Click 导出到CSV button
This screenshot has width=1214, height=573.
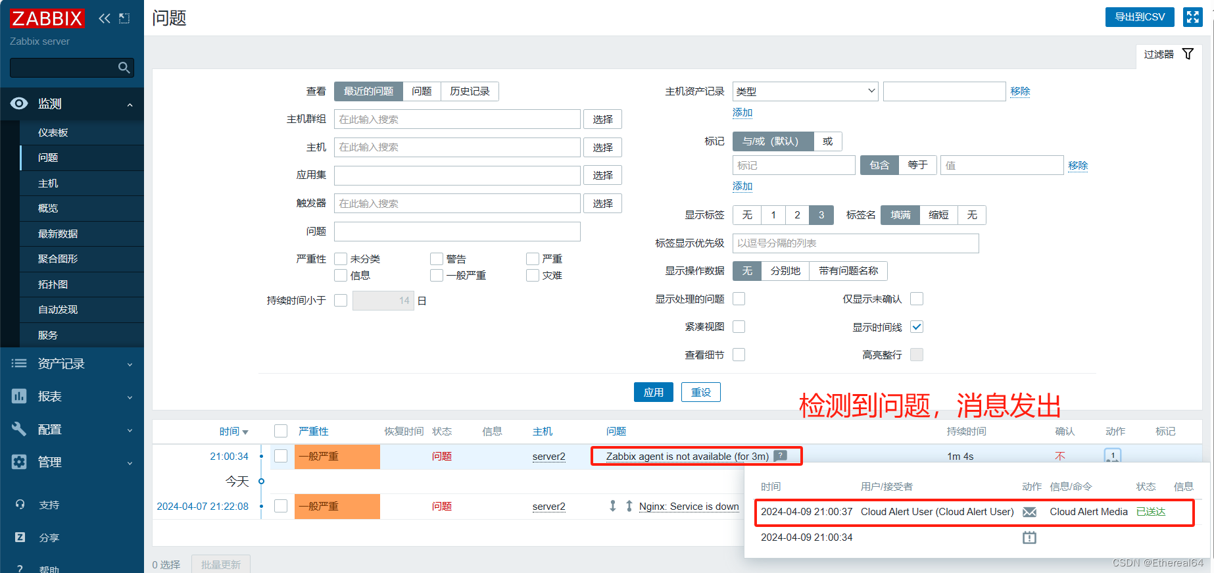1140,17
